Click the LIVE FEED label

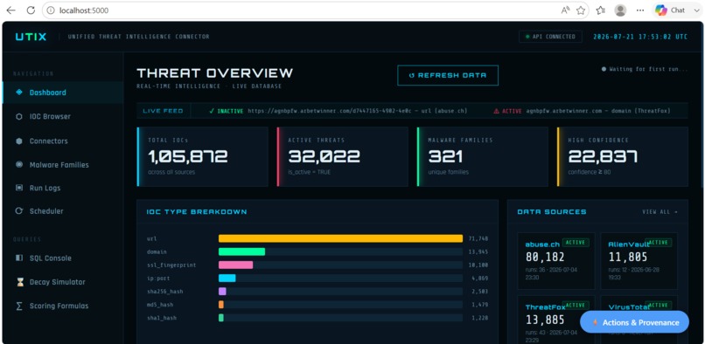coord(164,111)
